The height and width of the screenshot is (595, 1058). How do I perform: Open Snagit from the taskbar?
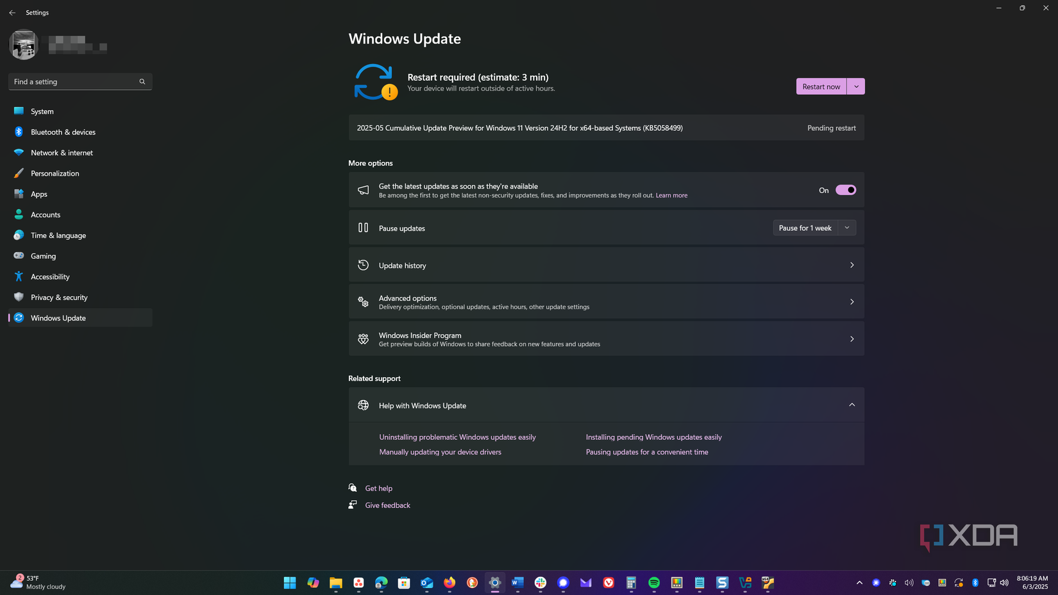(x=723, y=582)
